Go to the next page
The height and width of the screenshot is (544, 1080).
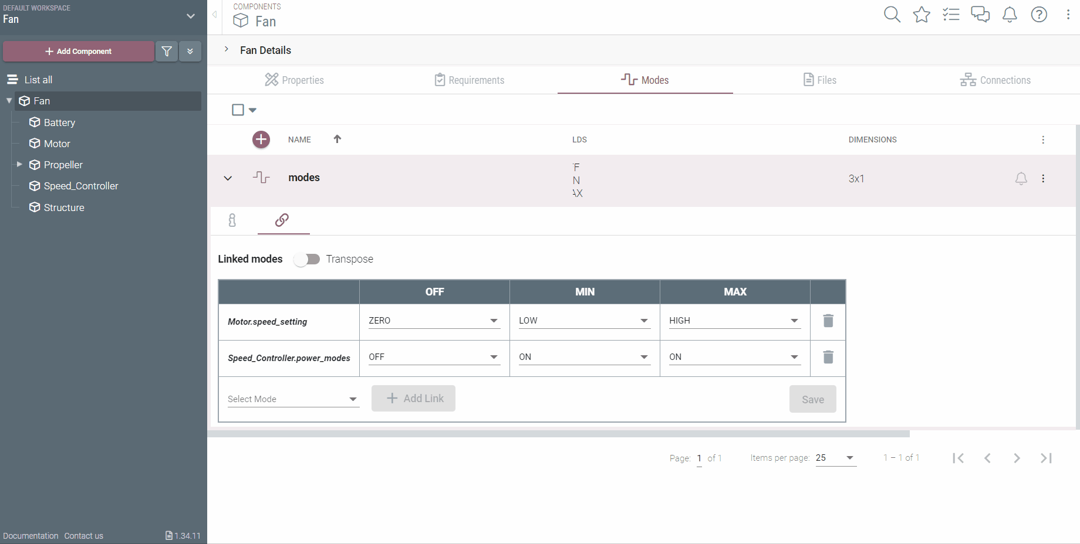[1017, 458]
